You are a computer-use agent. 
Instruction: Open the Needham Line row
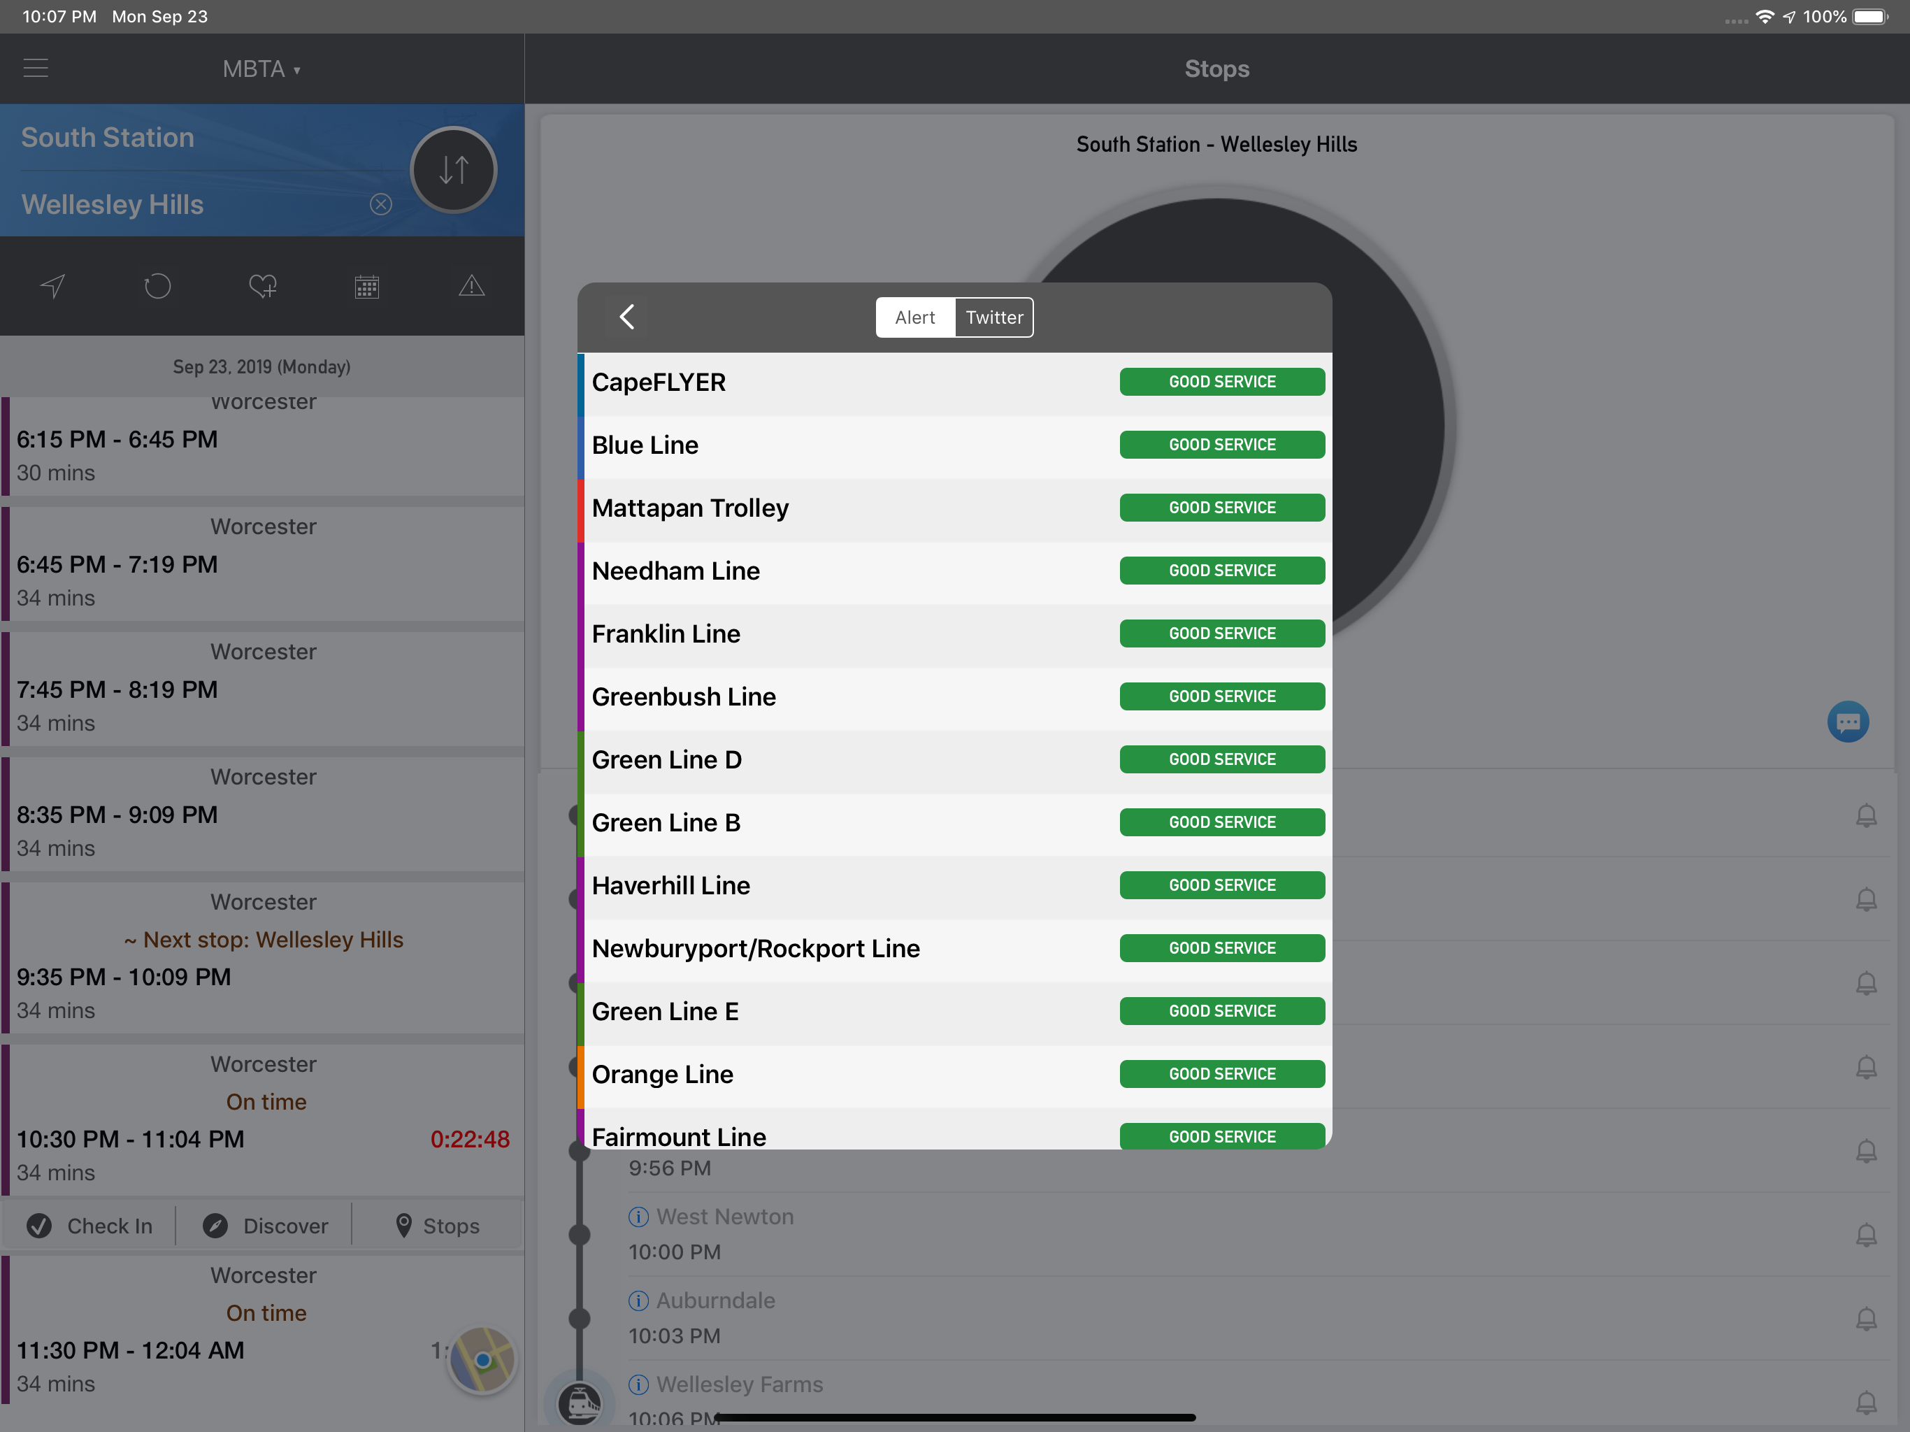(954, 572)
